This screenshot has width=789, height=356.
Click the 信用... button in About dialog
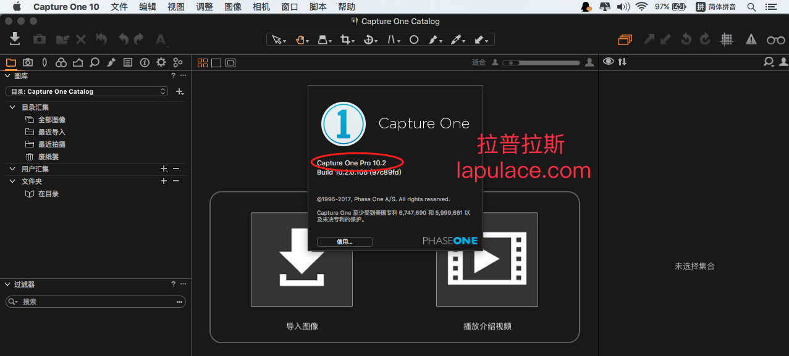pyautogui.click(x=345, y=241)
